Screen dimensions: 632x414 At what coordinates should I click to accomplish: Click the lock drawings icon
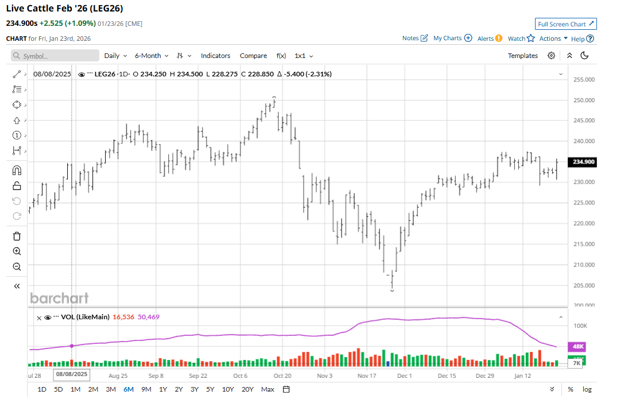(x=17, y=185)
